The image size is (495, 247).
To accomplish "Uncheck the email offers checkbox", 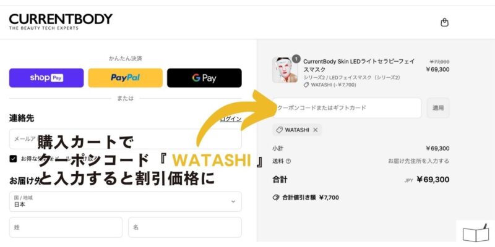I will [x=13, y=159].
